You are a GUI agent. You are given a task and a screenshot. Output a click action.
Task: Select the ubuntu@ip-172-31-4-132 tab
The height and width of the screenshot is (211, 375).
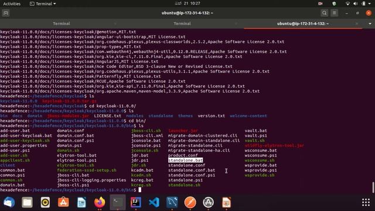(x=303, y=23)
